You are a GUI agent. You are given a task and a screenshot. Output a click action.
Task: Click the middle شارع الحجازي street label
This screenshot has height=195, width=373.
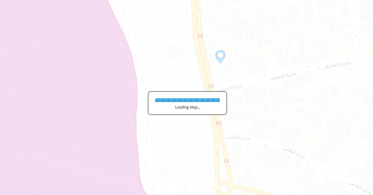[x=283, y=75]
